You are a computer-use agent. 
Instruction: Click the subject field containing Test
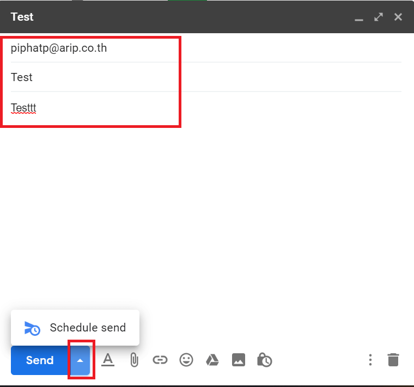tap(206, 77)
